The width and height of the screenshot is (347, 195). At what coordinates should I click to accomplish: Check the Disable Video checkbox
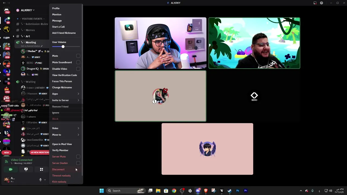(x=78, y=69)
